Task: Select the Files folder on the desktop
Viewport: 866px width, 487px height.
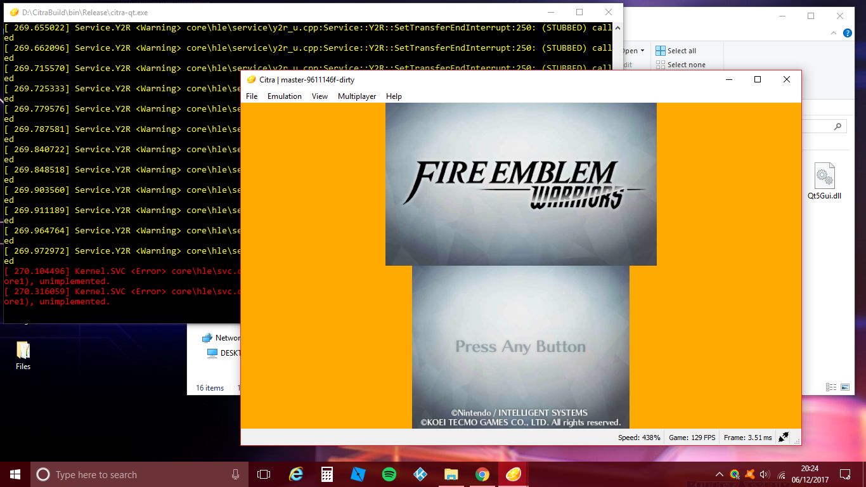Action: click(x=23, y=356)
